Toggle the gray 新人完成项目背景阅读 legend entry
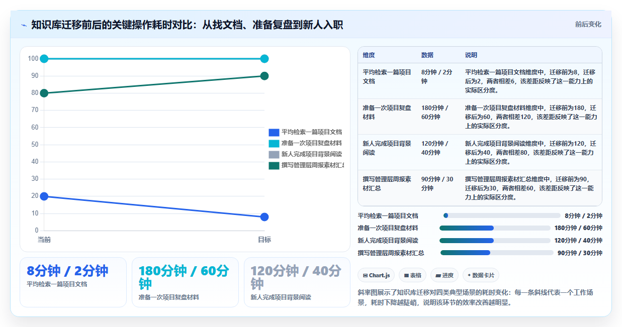 pos(305,155)
